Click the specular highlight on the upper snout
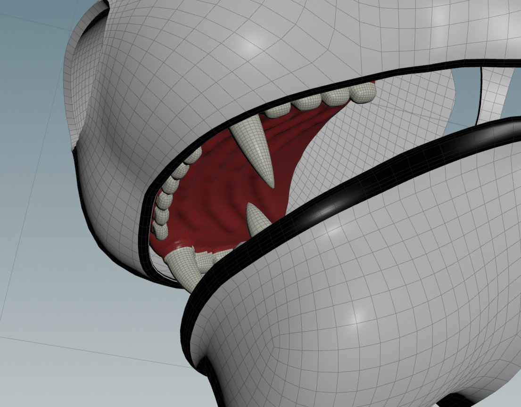 point(249,44)
